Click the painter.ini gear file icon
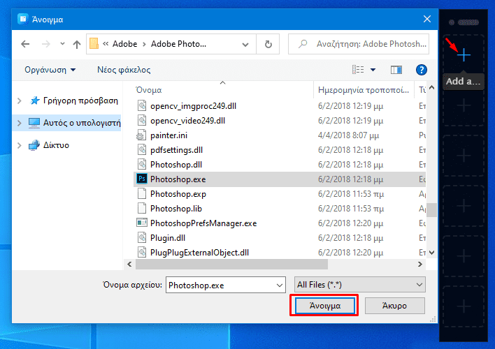Image resolution: width=495 pixels, height=349 pixels. point(141,135)
